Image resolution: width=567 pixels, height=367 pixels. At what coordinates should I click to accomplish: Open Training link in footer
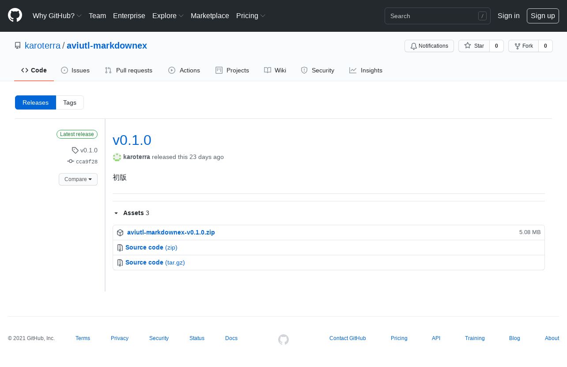pos(475,338)
